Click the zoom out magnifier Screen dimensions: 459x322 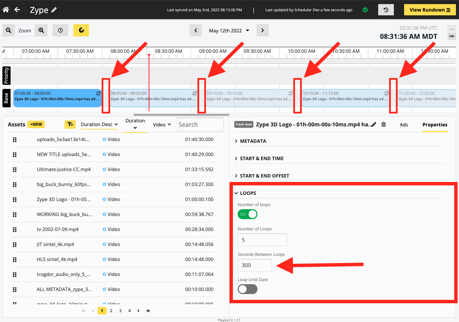point(9,30)
